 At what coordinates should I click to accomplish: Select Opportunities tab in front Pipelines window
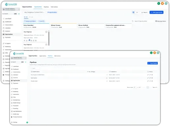click(43, 56)
